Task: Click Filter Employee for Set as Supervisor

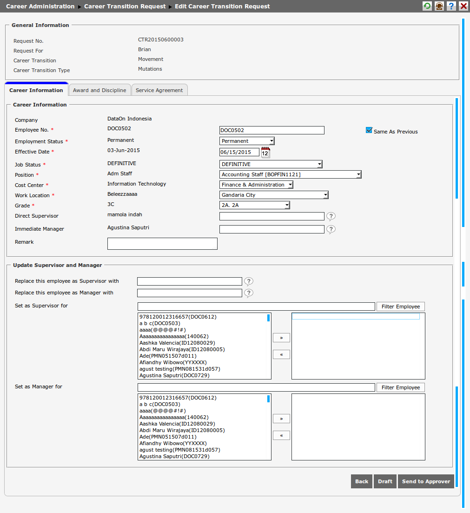Action: coord(400,306)
